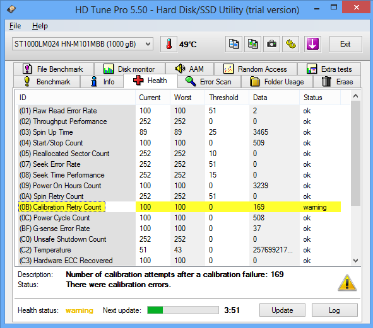
Task: Switch to the Extra tests tab
Action: 329,69
